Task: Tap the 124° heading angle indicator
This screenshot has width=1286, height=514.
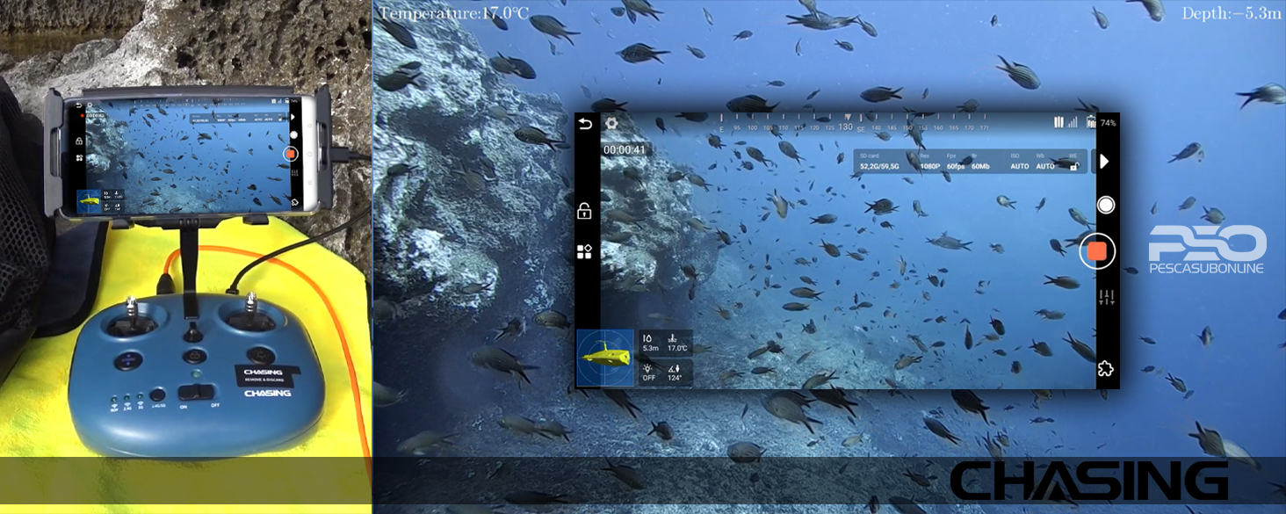Action: click(x=676, y=373)
